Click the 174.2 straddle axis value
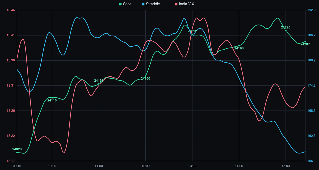319x170 pixels. (311, 86)
